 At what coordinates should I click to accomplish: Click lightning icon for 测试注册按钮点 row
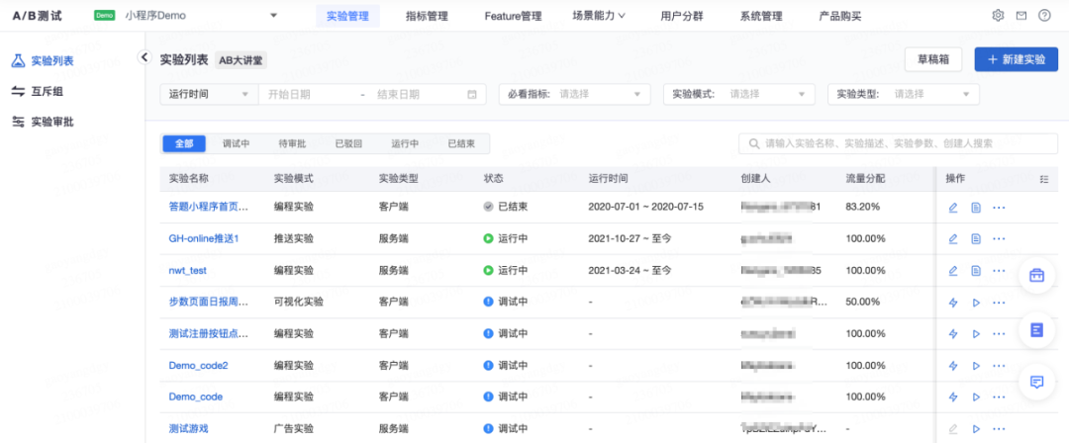coord(953,334)
